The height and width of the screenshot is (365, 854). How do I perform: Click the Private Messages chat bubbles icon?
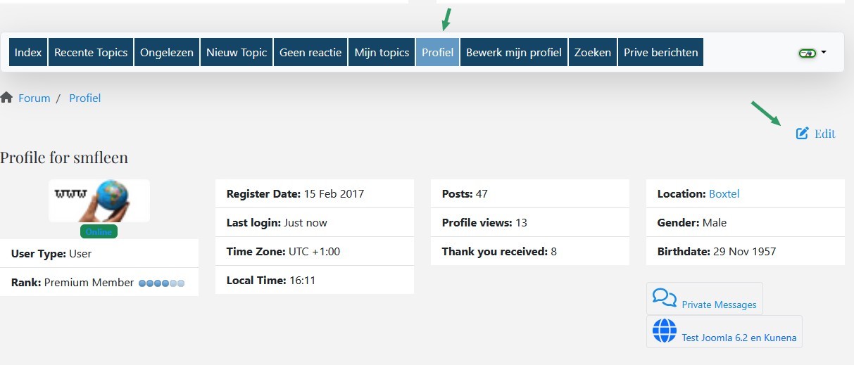pos(664,297)
